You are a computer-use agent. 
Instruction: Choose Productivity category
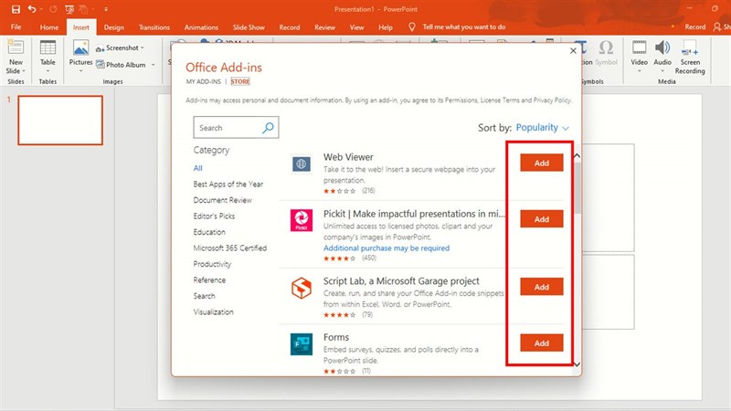coord(212,264)
